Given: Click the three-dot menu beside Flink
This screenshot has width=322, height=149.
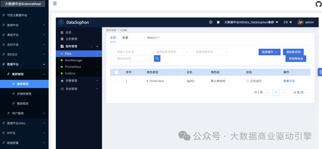Looking at the screenshot, I should coord(97,54).
